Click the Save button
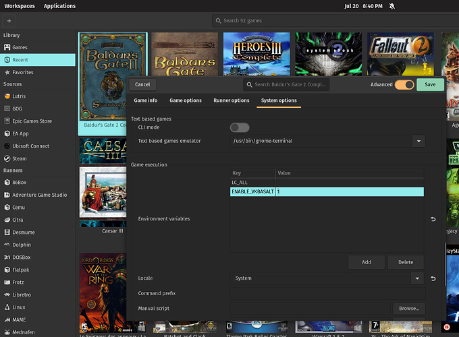Screen dimensions: 459x337 pyautogui.click(x=430, y=84)
